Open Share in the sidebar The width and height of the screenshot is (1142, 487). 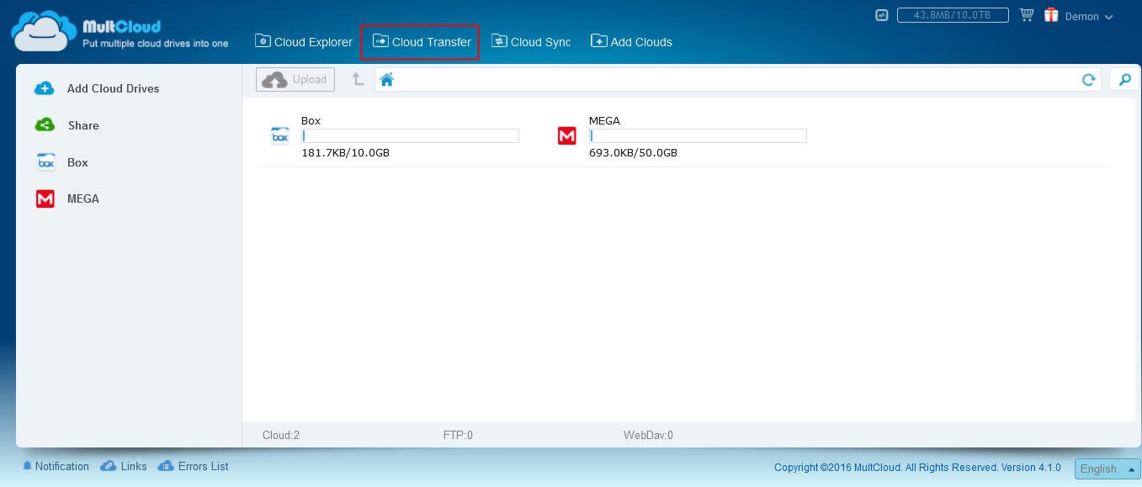click(66, 125)
